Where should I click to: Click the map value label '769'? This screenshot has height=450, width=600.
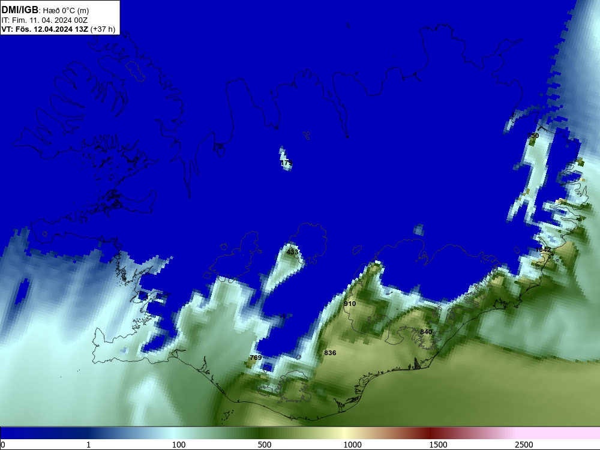tap(256, 358)
